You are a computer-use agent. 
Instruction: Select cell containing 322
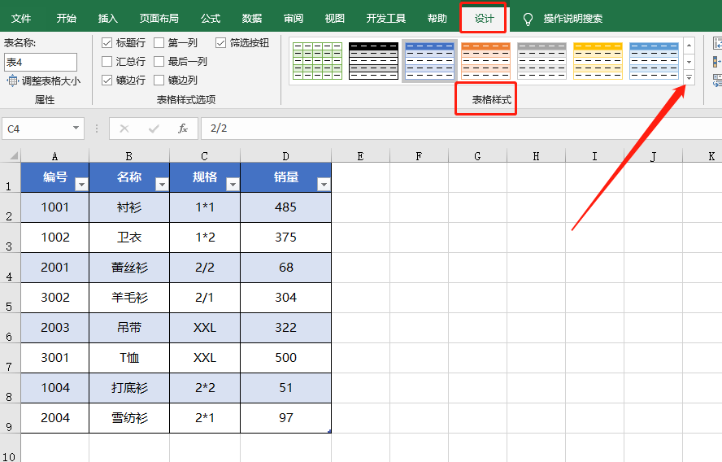click(286, 328)
